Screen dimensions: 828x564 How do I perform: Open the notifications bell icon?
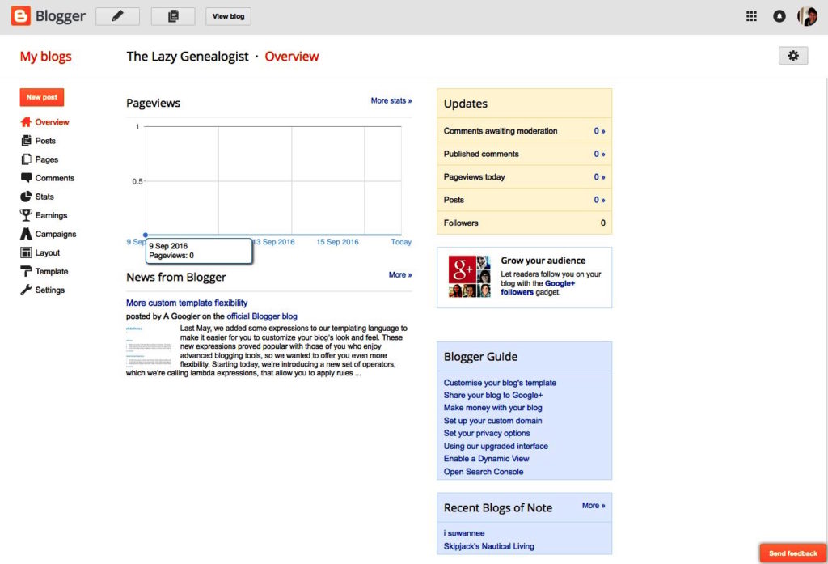pos(779,16)
